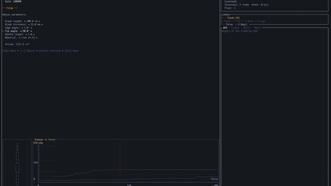Click the Enter Continue hint
Viewport: 331px width, 186px height.
pos(50,51)
